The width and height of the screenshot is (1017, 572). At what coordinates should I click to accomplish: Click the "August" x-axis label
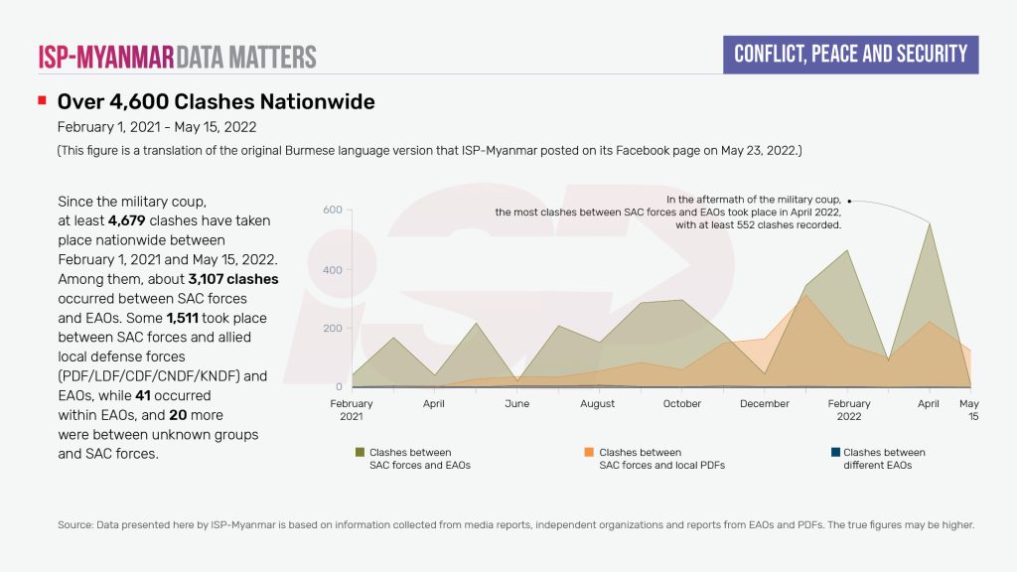coord(597,404)
